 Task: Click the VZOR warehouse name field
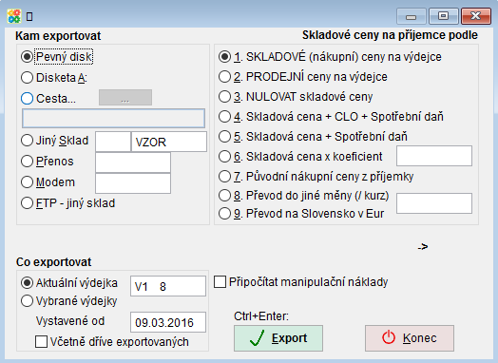[169, 142]
